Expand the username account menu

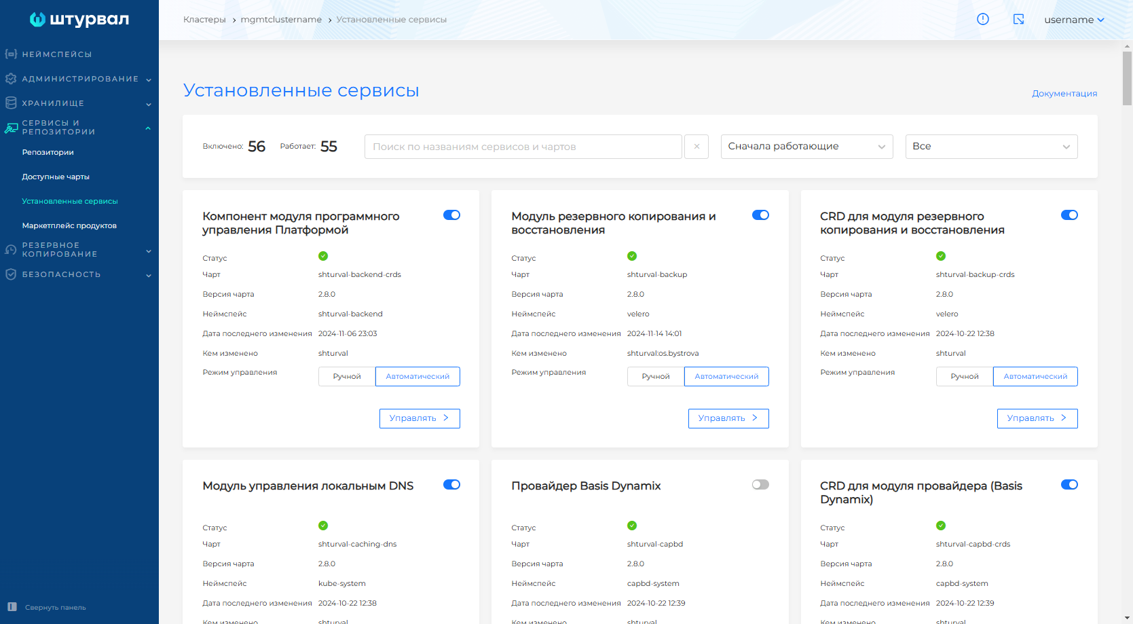pos(1074,20)
